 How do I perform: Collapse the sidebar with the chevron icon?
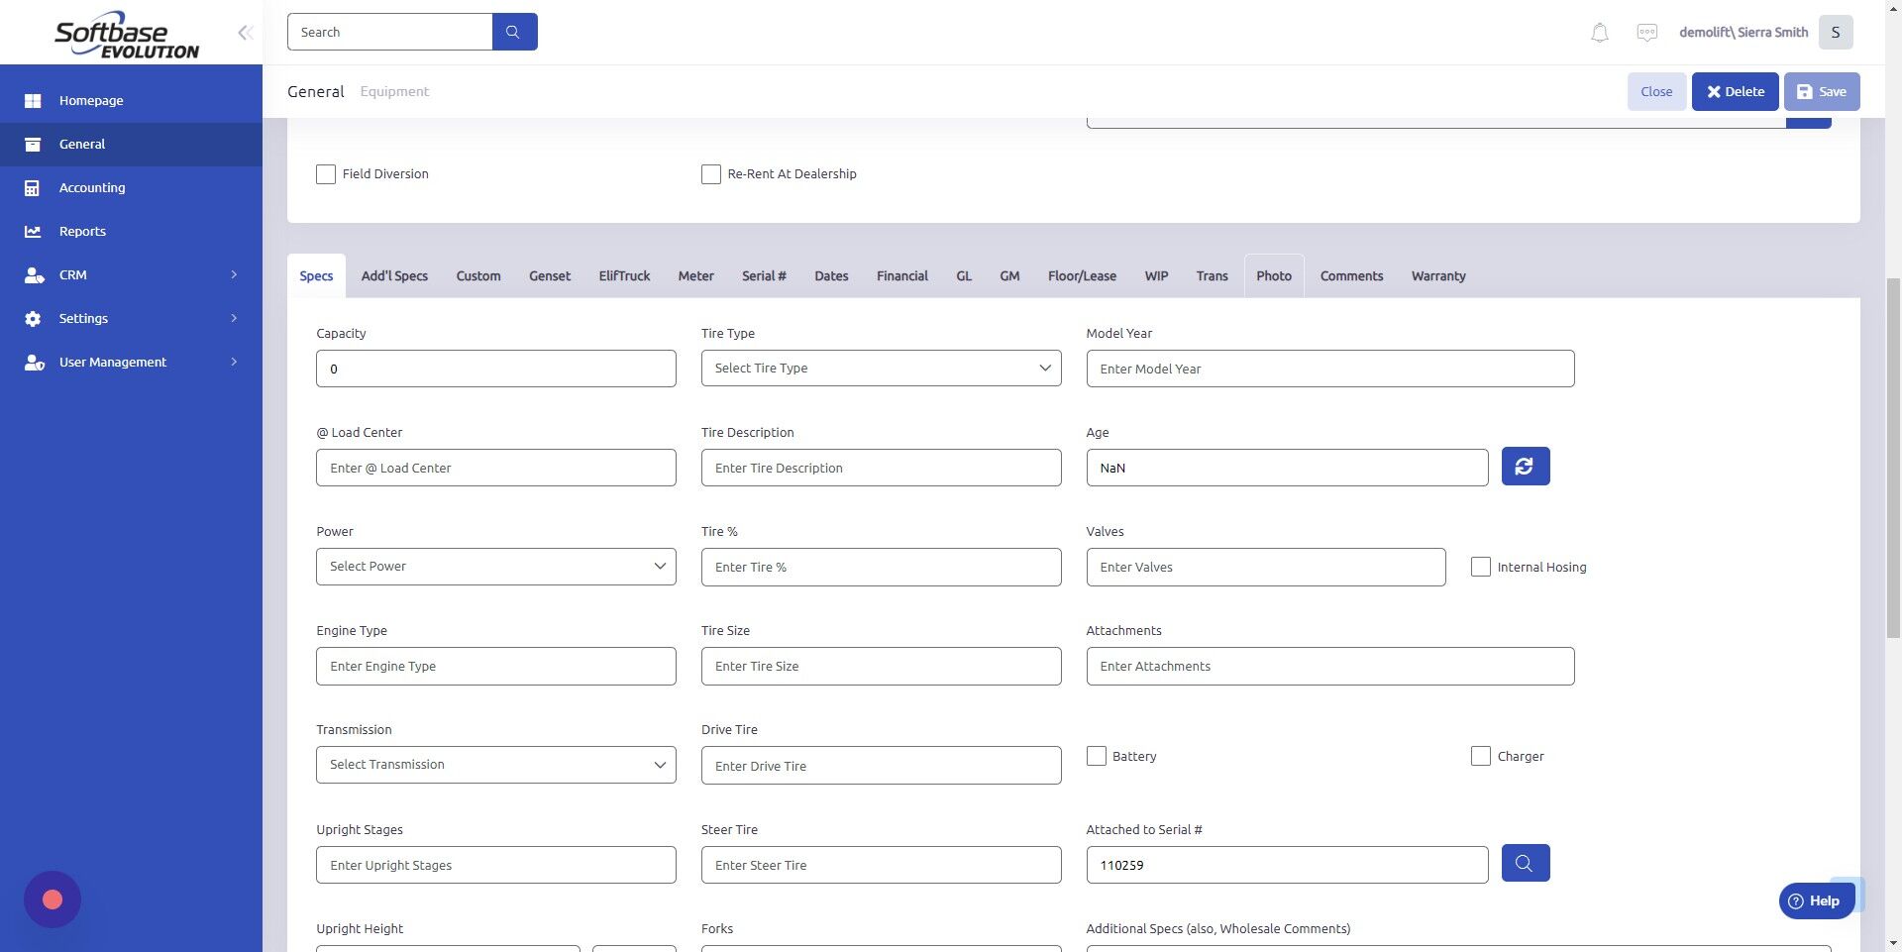click(x=245, y=32)
